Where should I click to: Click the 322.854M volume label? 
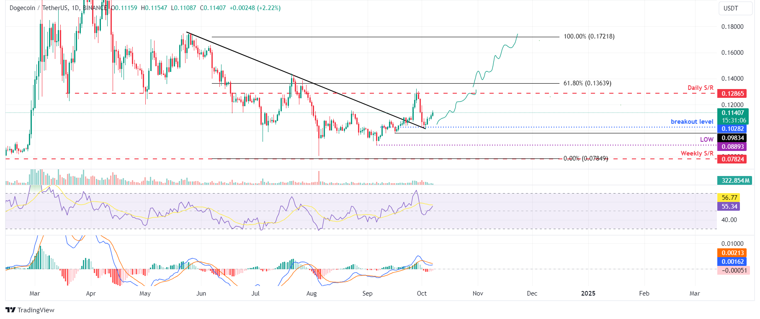coord(735,181)
